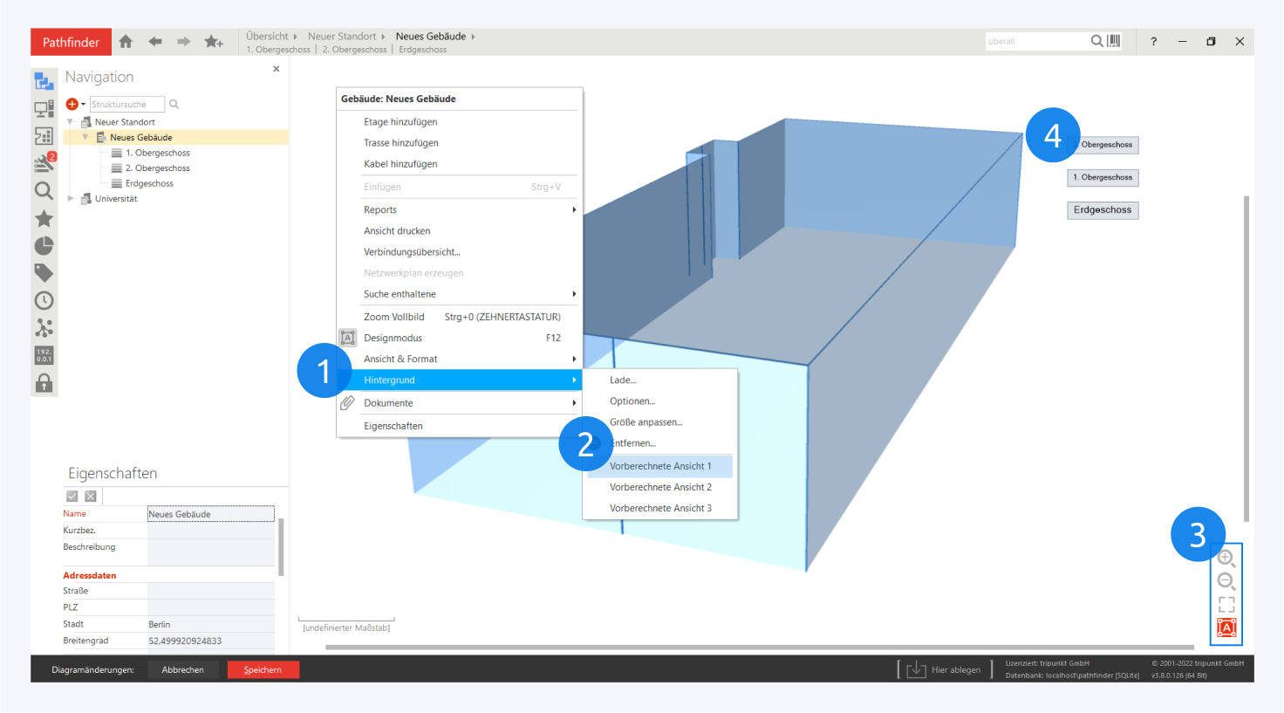Screen dimensions: 1284x713
Task: Click into the Struktursuche search field
Action: click(126, 105)
